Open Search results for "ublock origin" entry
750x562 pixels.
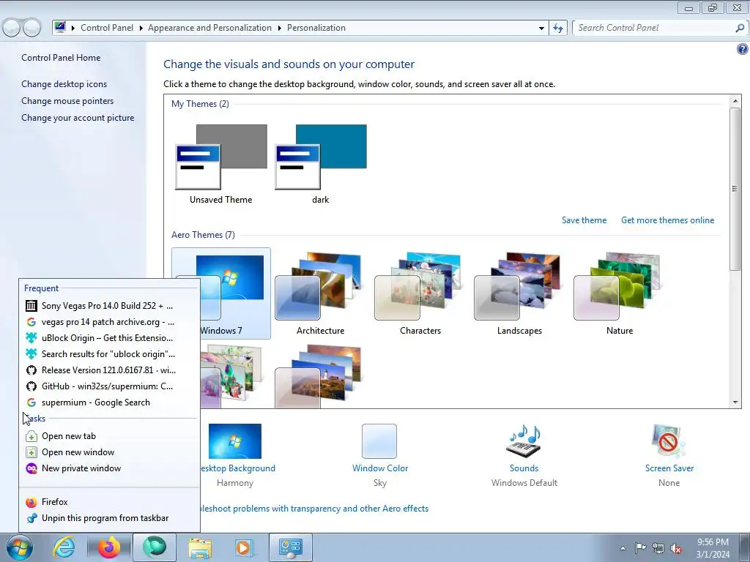pos(110,354)
